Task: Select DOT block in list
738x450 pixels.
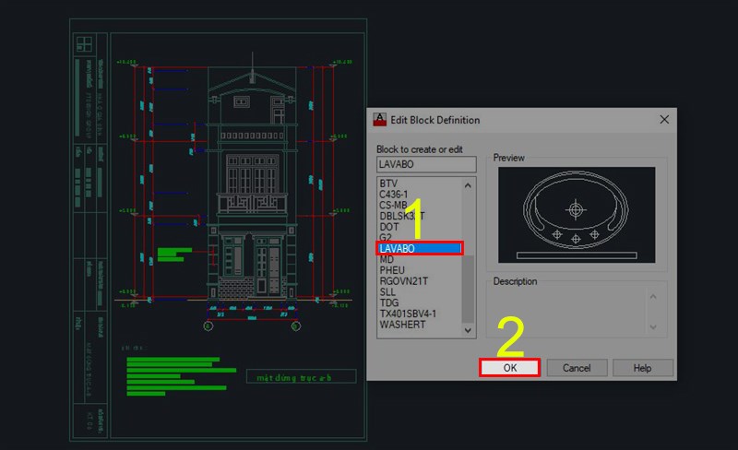Action: tap(389, 227)
